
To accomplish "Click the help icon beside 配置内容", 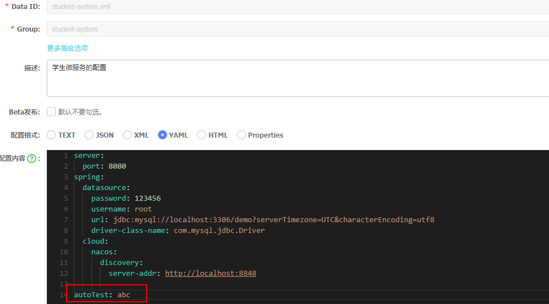I will coord(32,158).
